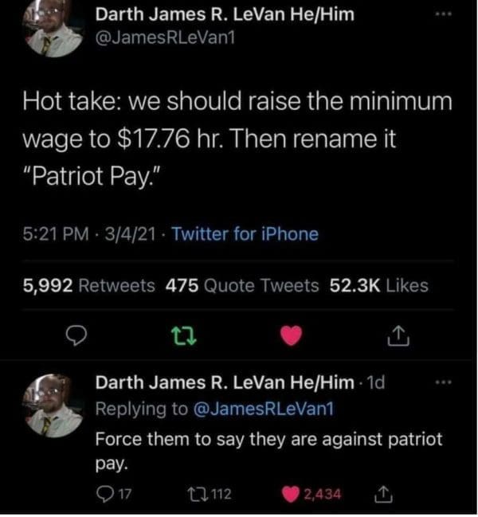Toggle the green retweet icon on main tweet
This screenshot has width=478, height=517.
coord(185,336)
